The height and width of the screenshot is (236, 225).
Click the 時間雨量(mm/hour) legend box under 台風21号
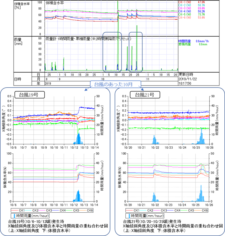point(145,216)
